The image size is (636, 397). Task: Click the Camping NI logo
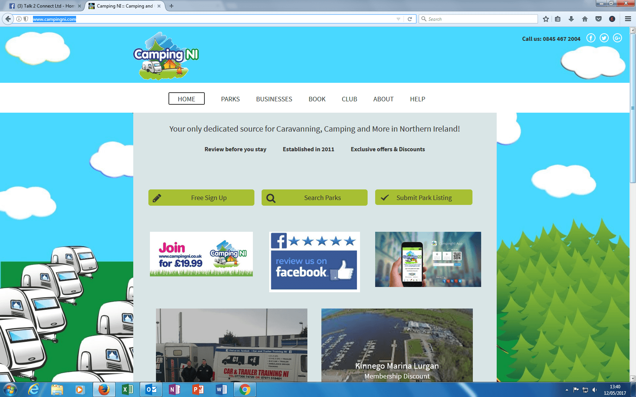click(x=166, y=56)
